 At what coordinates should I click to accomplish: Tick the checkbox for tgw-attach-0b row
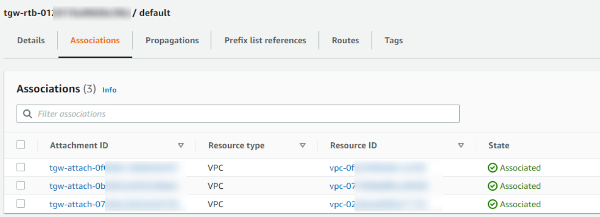[20, 185]
